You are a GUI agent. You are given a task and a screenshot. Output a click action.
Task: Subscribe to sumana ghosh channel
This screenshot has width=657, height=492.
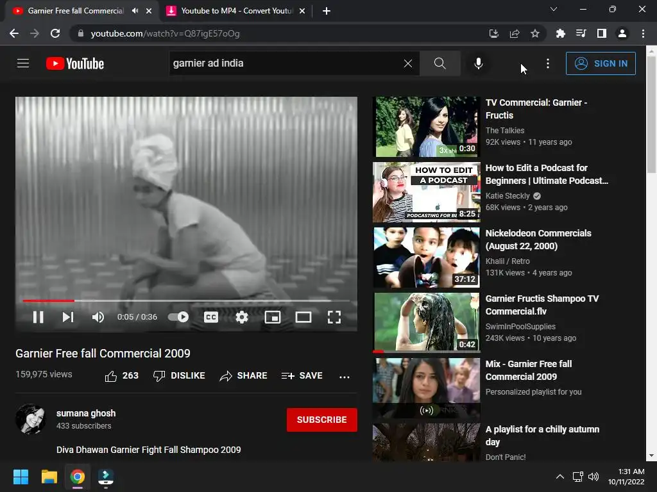[322, 420]
